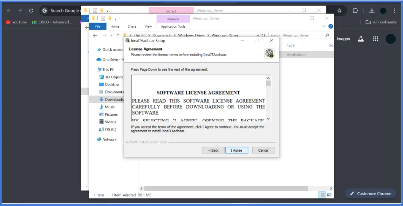Open the CISCO - Advanced bookmark
403x206 pixels.
click(x=52, y=22)
